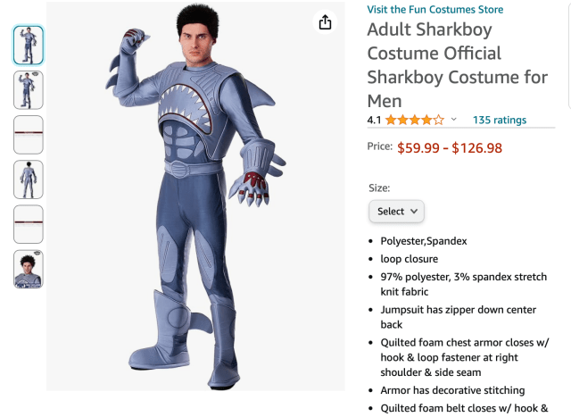This screenshot has width=571, height=417.
Task: Click the Adult Sharkboy Costume product title
Action: (x=458, y=65)
